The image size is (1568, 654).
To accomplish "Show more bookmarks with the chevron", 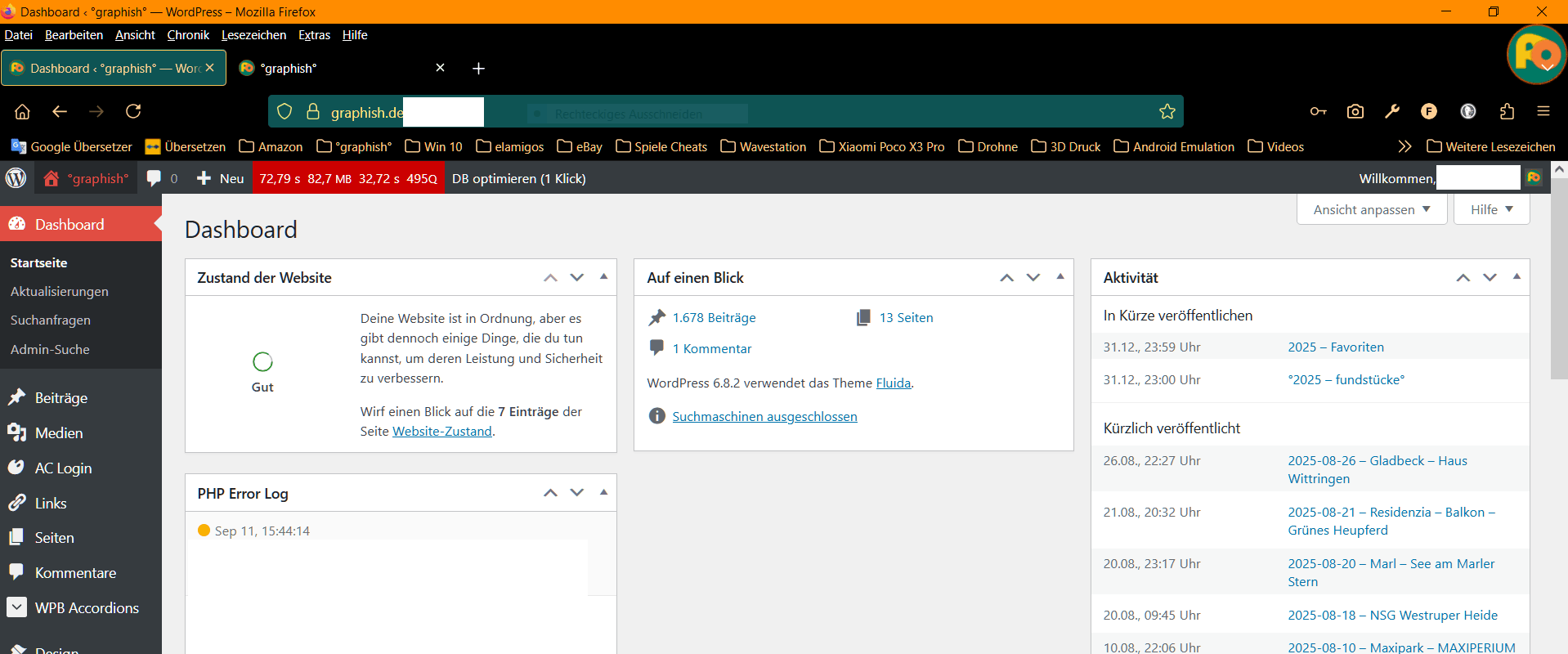I will point(1404,146).
